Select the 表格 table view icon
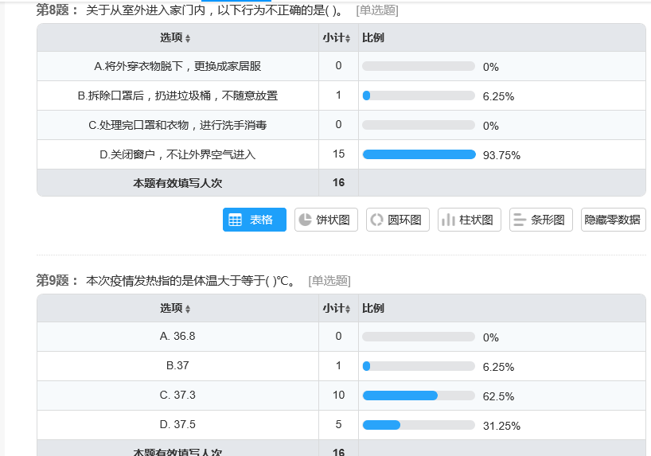 tap(235, 220)
